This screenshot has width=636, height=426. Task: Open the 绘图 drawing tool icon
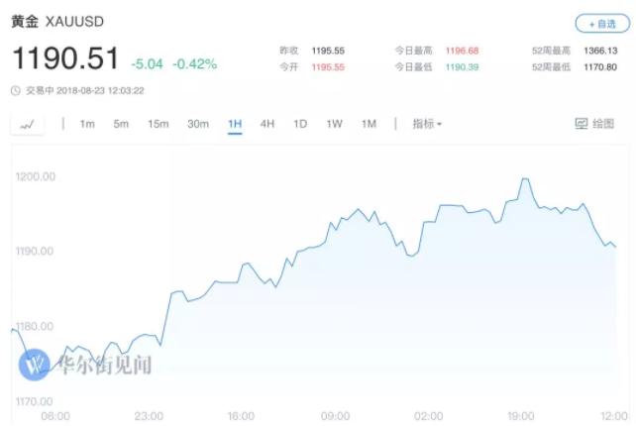click(x=582, y=124)
